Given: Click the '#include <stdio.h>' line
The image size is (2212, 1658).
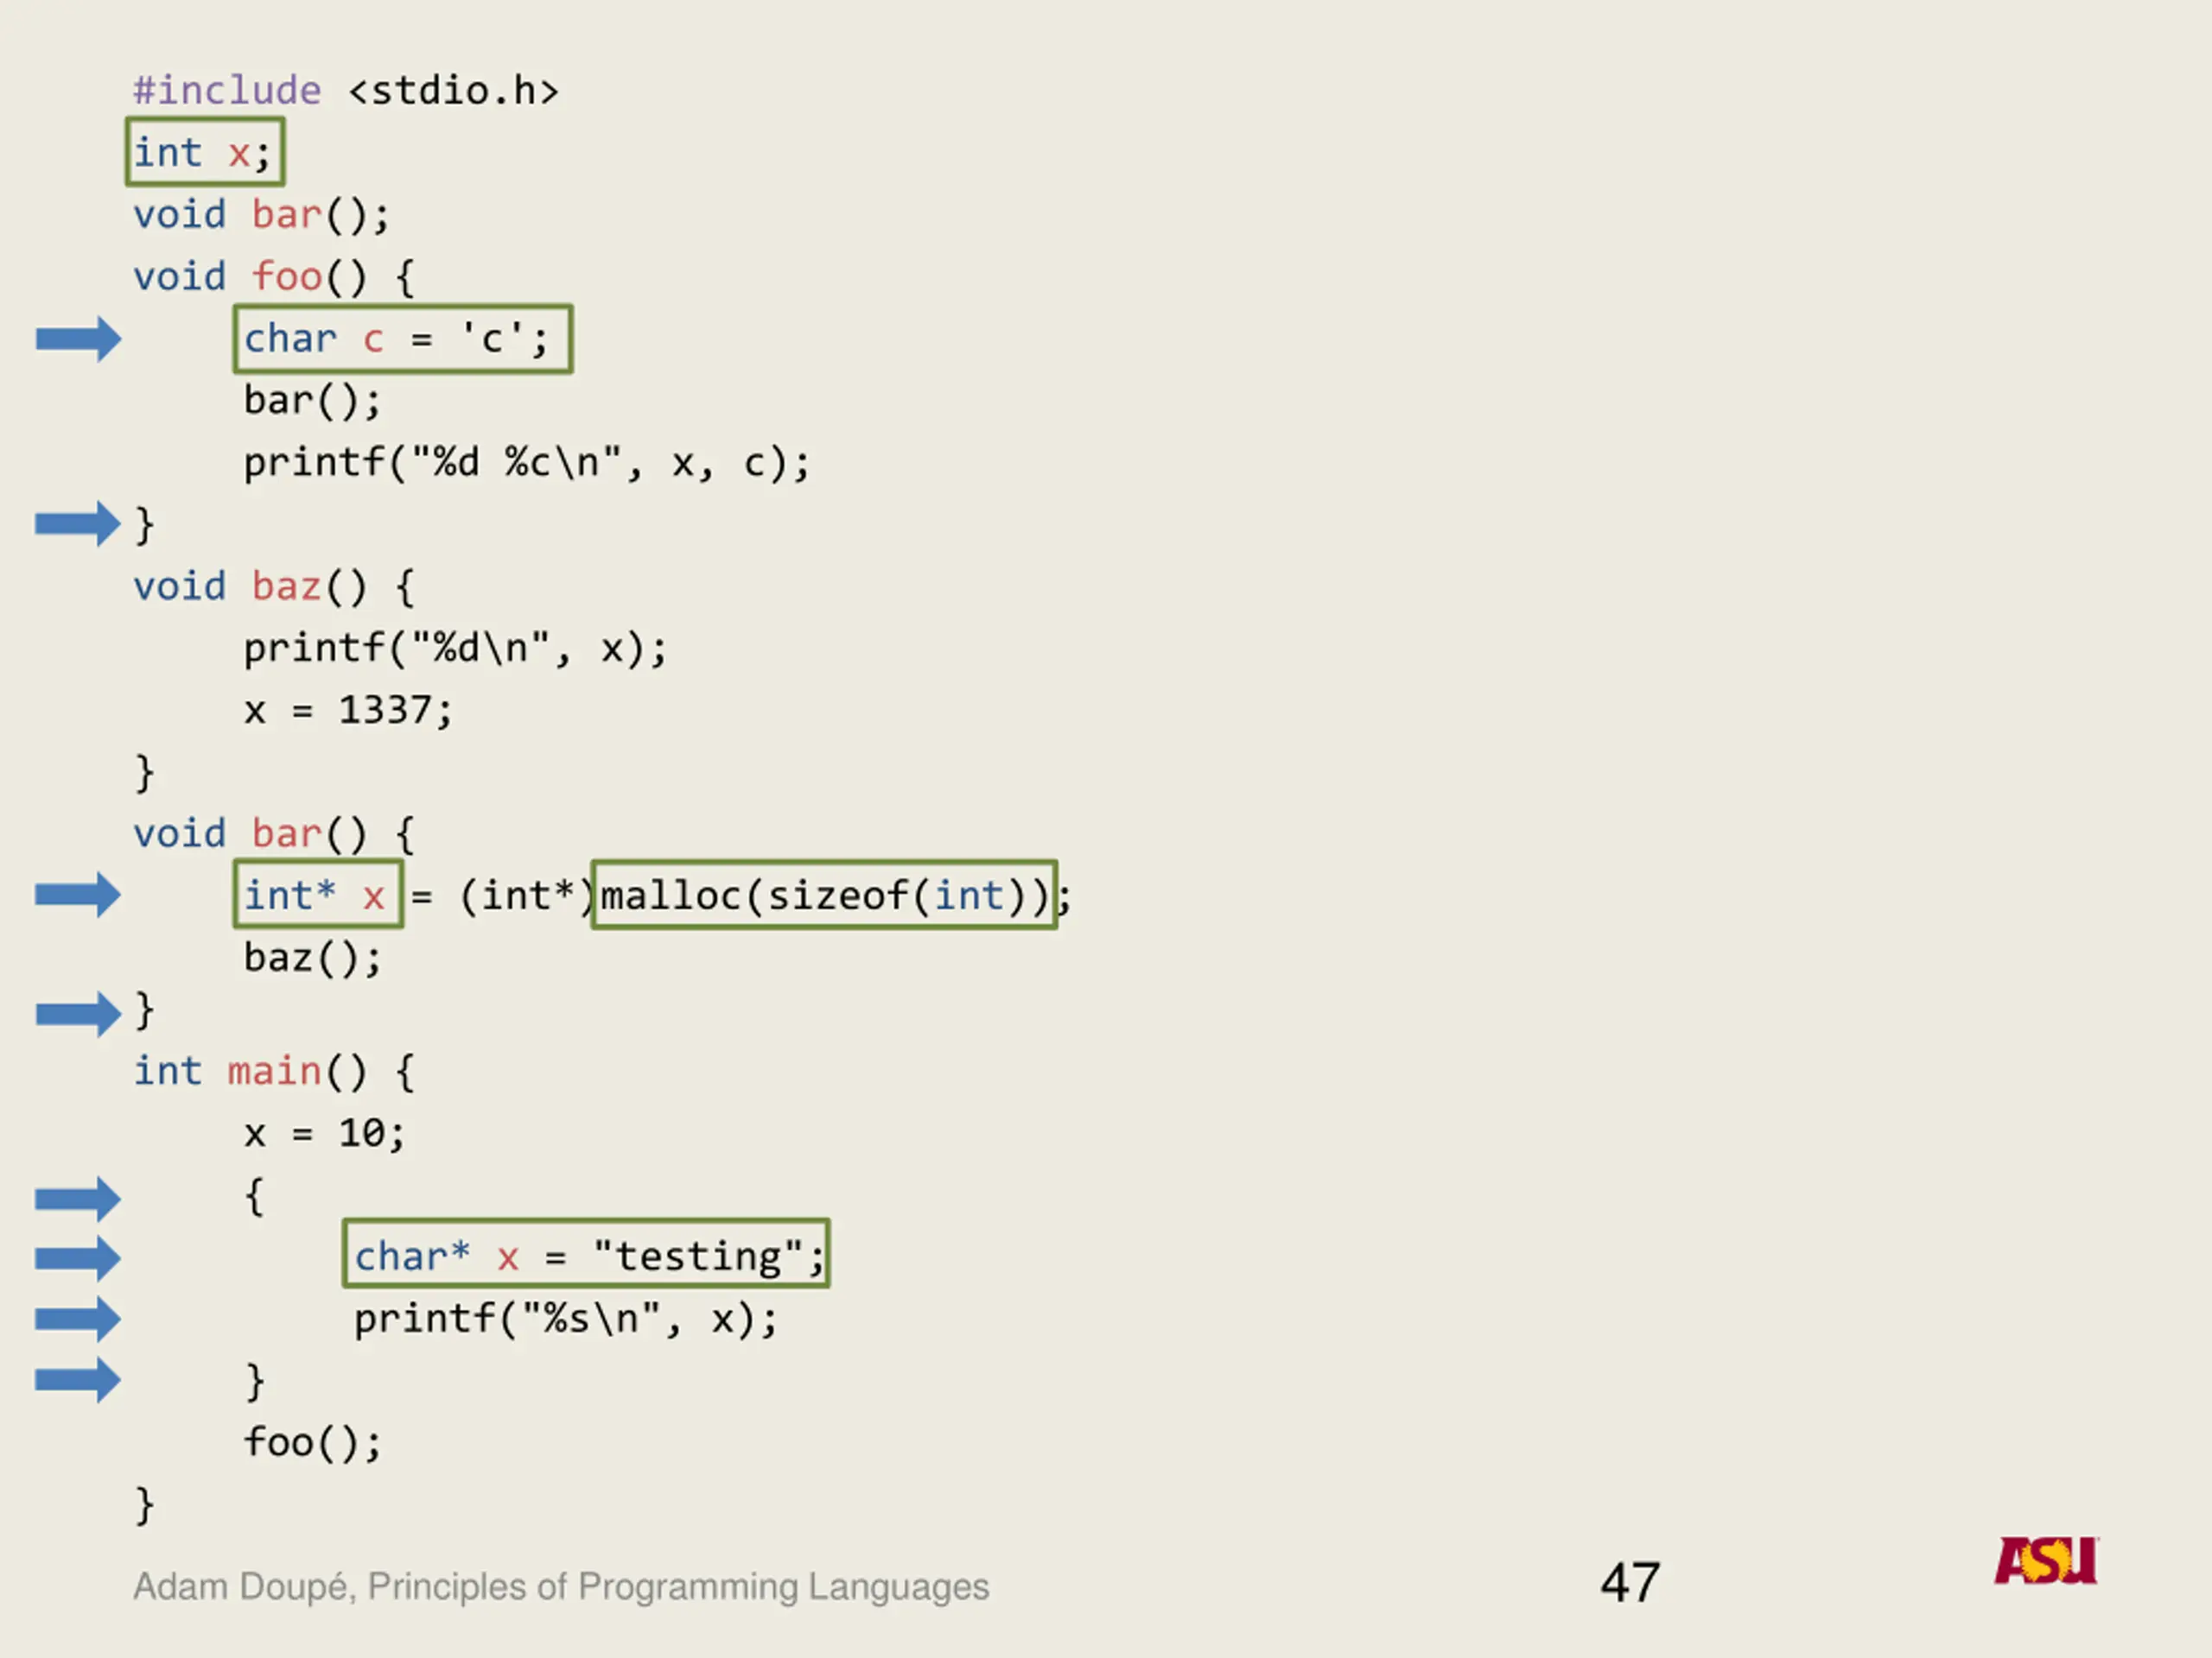Looking at the screenshot, I should click(x=346, y=91).
